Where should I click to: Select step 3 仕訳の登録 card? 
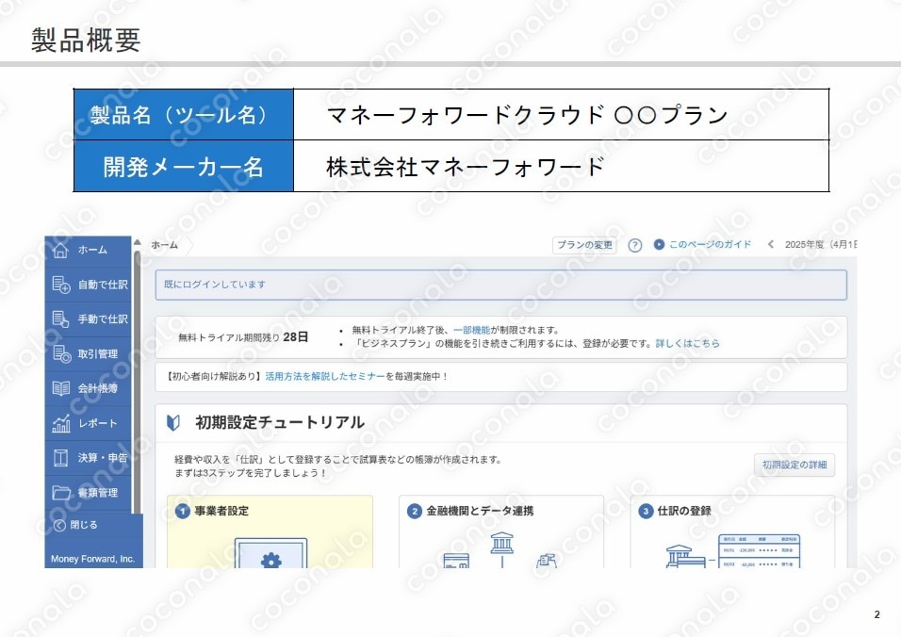732,531
